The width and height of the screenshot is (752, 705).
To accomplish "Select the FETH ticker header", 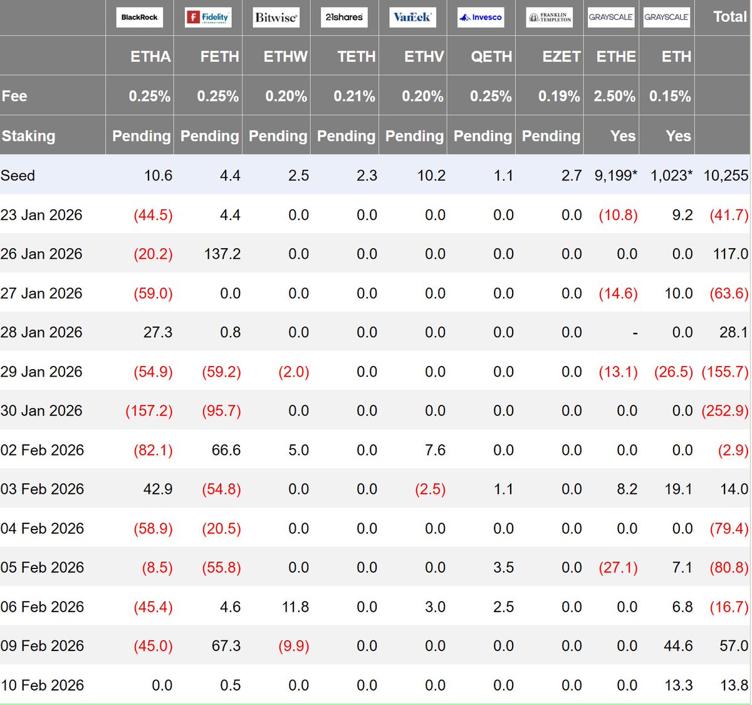I will tap(219, 57).
